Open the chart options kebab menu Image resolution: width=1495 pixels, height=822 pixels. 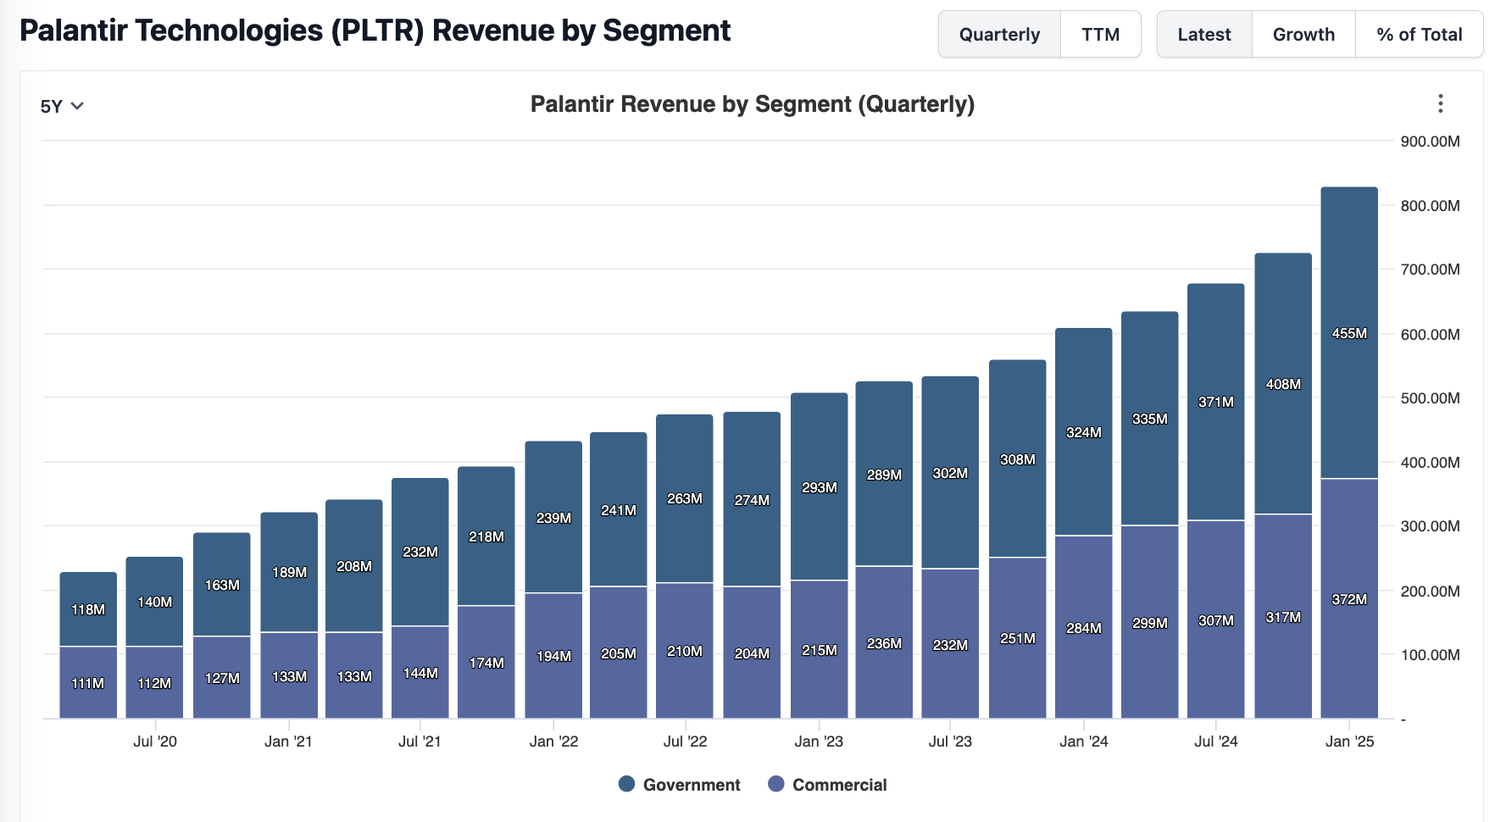[x=1440, y=103]
